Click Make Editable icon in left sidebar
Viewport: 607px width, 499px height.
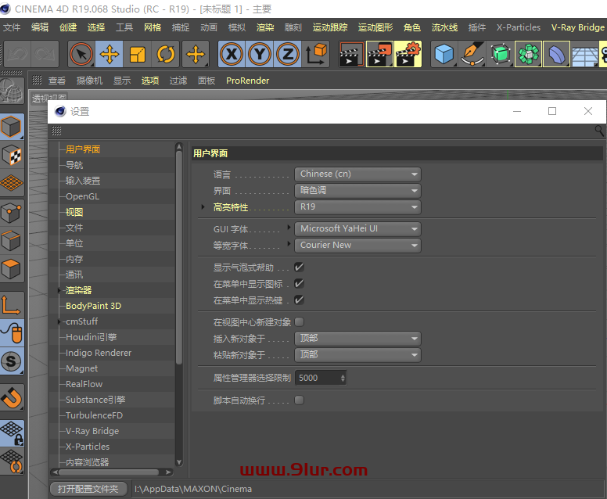12,92
